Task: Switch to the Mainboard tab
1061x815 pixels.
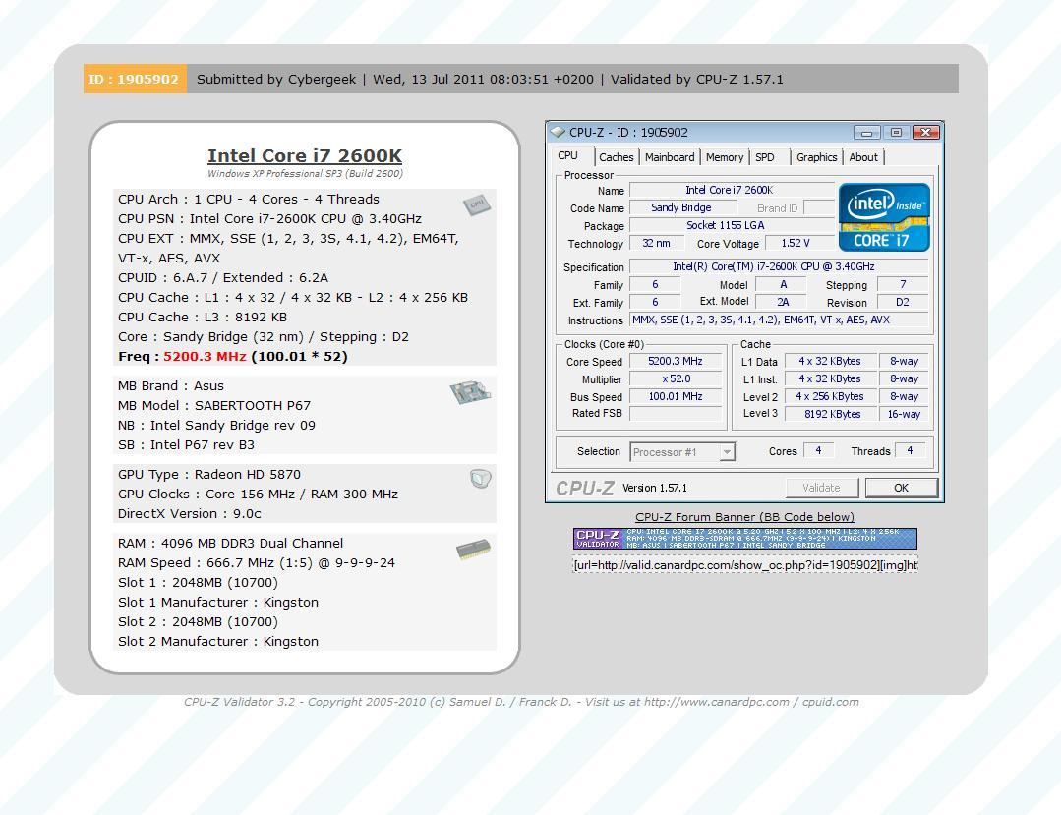Action: 670,157
